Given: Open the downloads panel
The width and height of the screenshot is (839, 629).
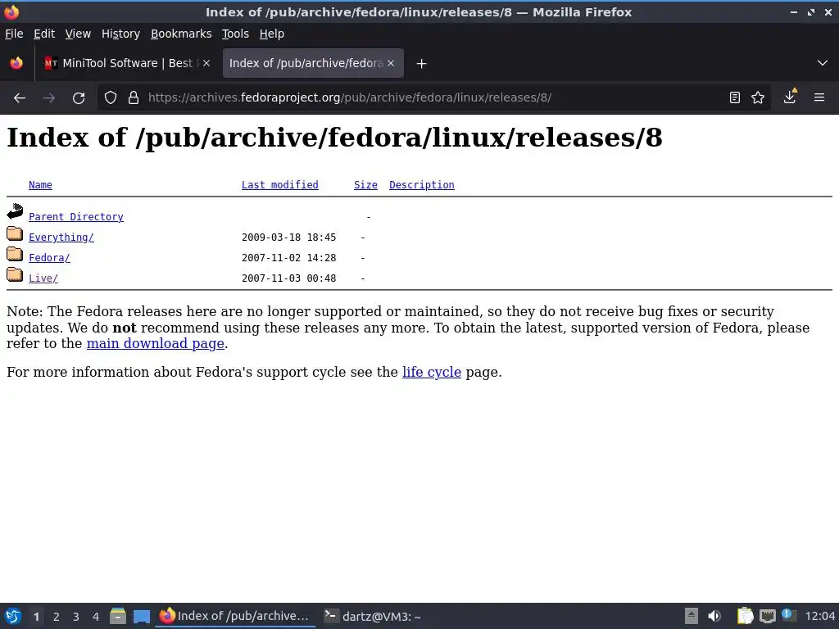Looking at the screenshot, I should [x=790, y=97].
